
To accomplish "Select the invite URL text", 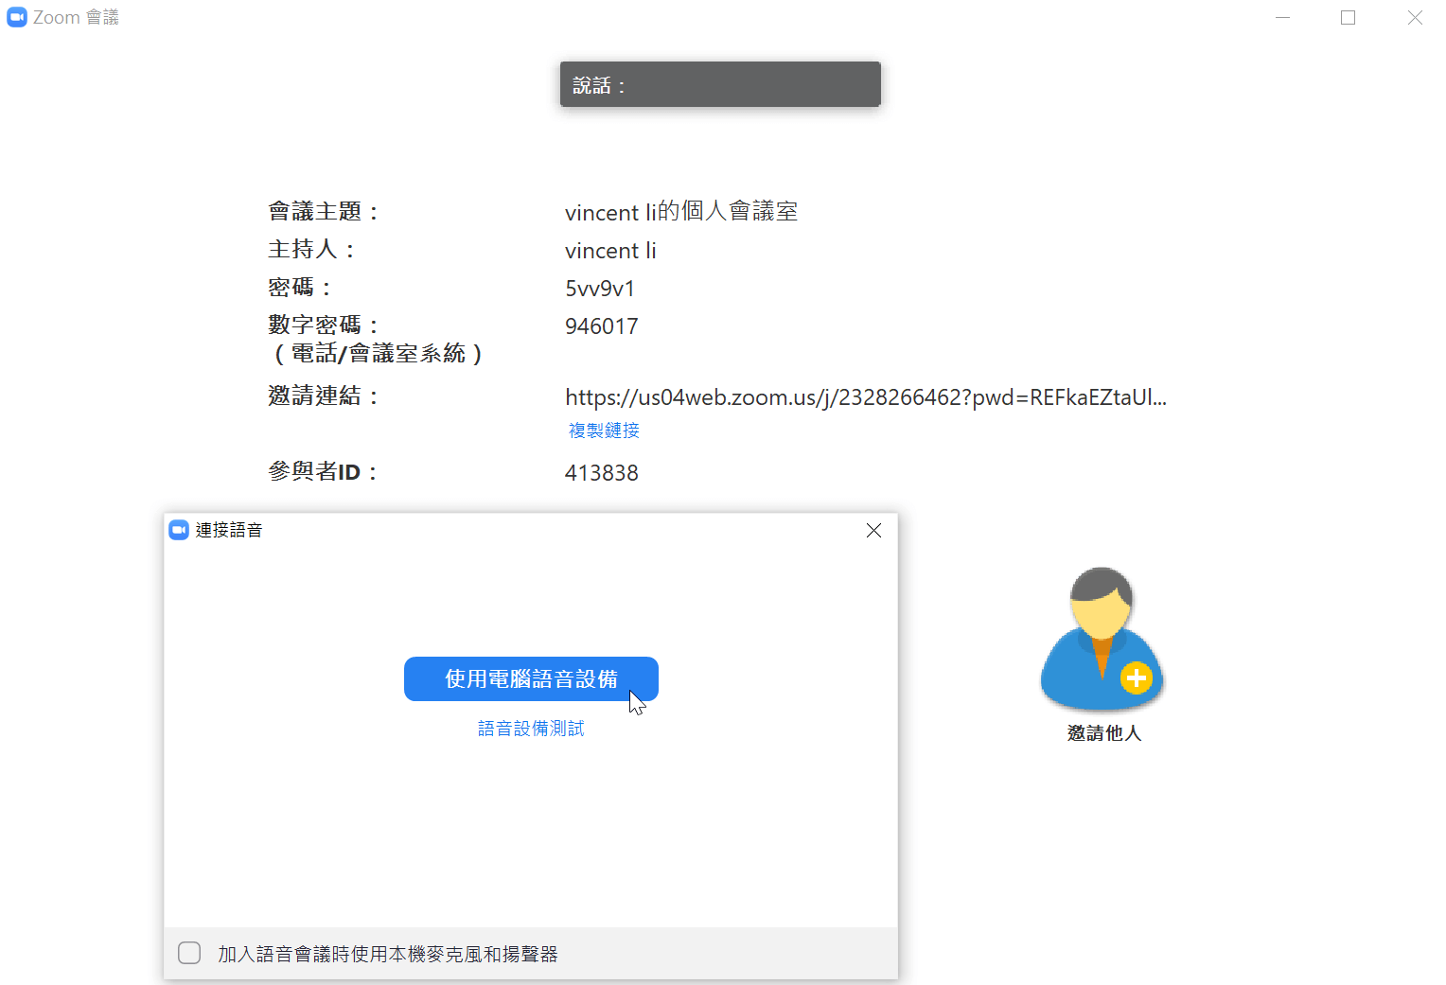I will click(865, 397).
